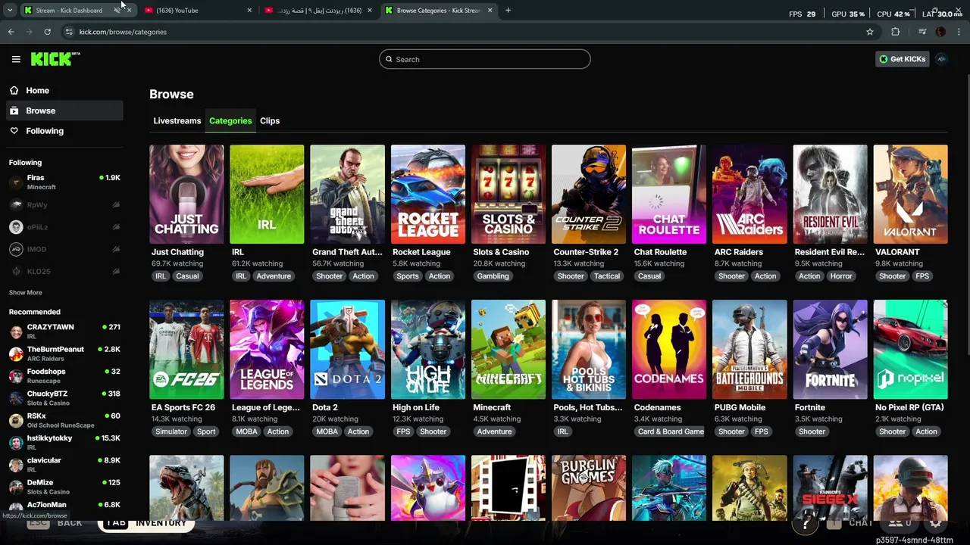Open CRAZYTAWN recommended channel

[x=64, y=332]
